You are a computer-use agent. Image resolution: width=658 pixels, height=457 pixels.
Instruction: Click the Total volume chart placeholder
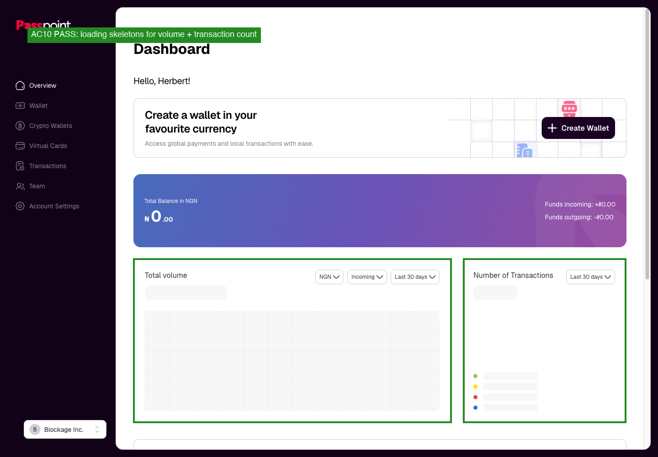tap(292, 361)
